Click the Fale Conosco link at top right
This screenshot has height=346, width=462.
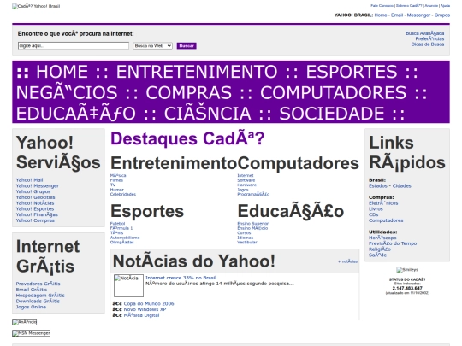382,6
